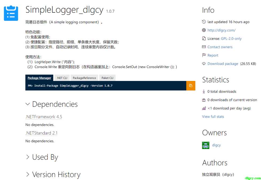Click feature line (3) 按日期分文件
The width and height of the screenshot is (261, 180).
click(x=71, y=47)
